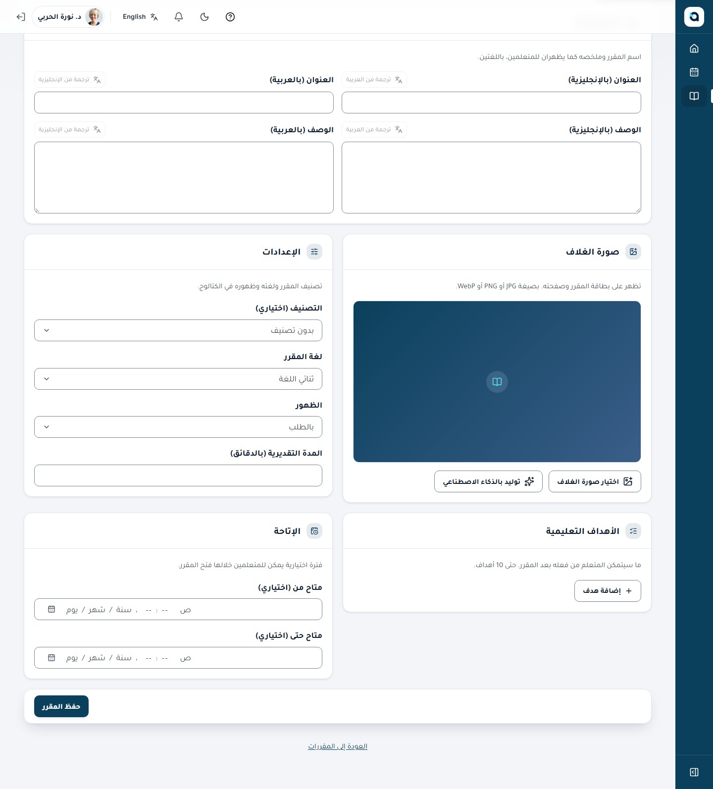This screenshot has height=789, width=713.
Task: Follow the العودة إلى المقررات link
Action: pos(338,746)
